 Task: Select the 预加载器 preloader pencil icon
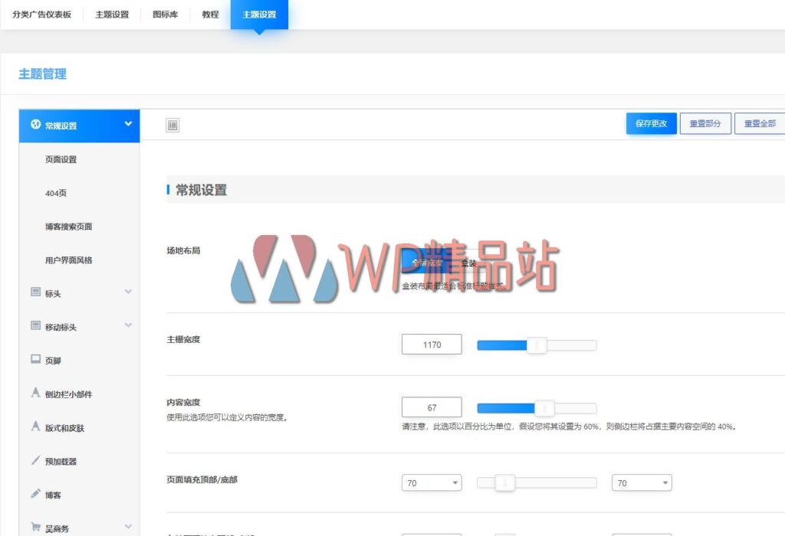tap(36, 461)
